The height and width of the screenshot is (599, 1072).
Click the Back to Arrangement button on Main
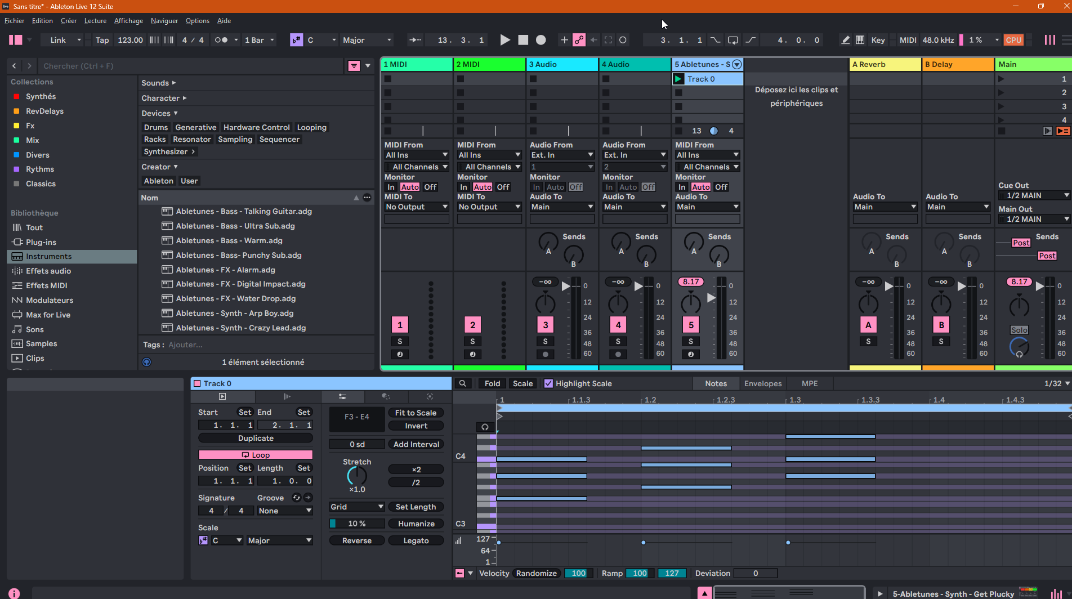[x=1063, y=131]
